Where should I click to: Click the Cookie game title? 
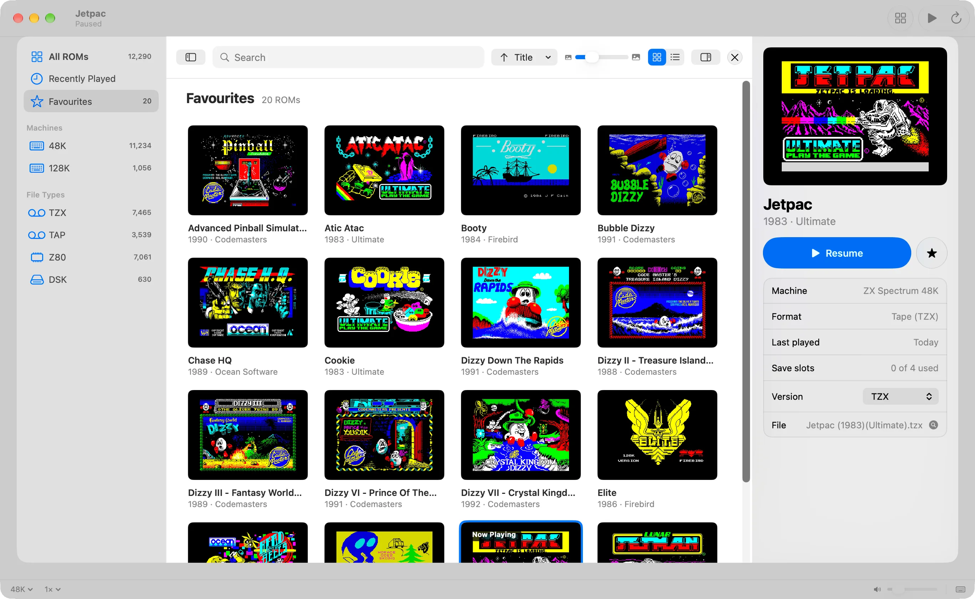pyautogui.click(x=339, y=360)
